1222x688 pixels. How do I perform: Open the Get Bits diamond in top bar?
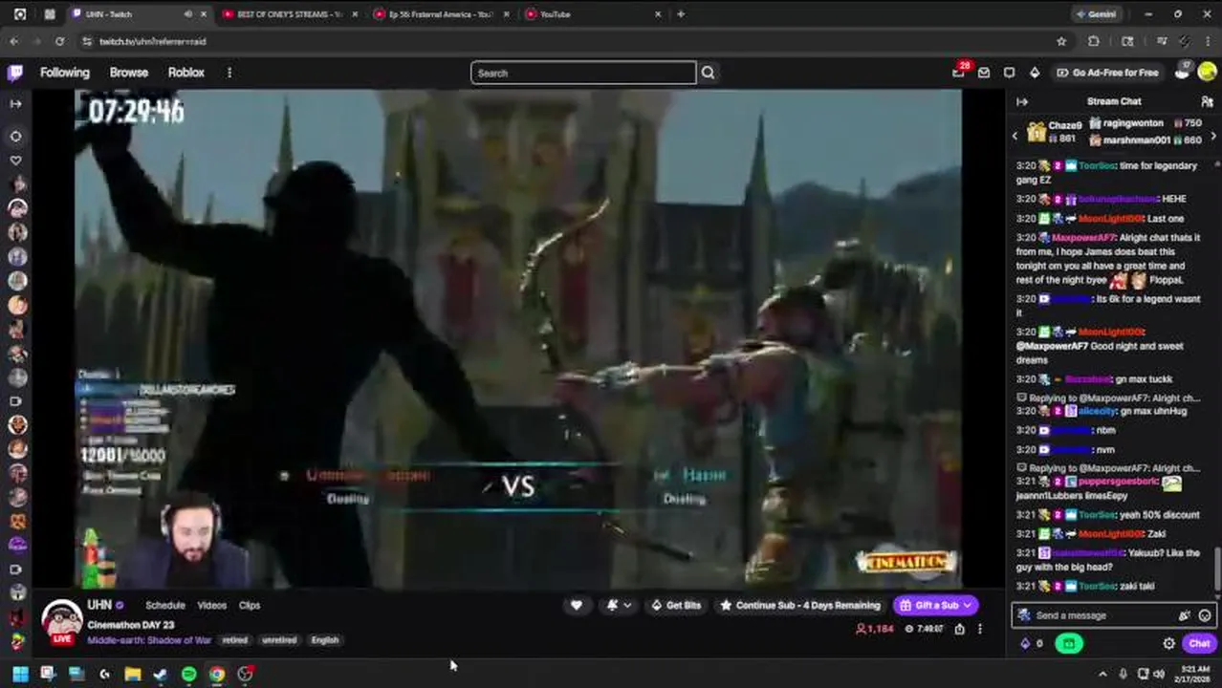[1035, 73]
